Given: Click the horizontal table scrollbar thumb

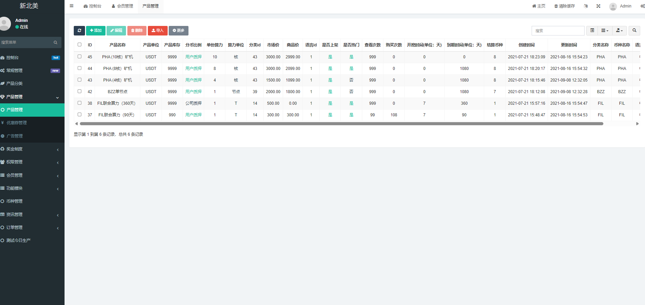Looking at the screenshot, I should tap(341, 124).
